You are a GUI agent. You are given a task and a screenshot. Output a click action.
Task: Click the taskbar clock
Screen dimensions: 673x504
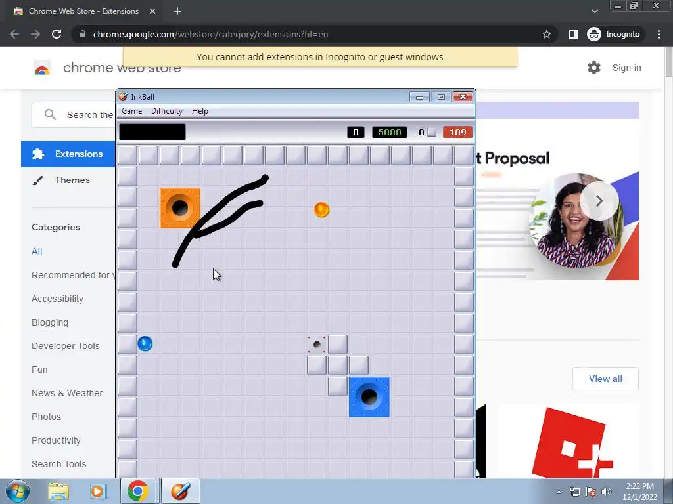[639, 492]
